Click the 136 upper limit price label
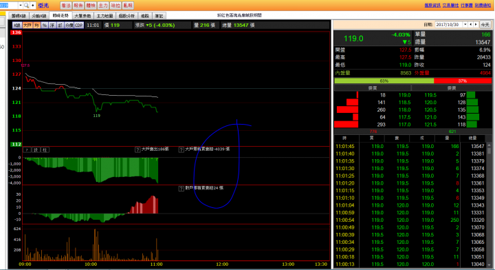The height and width of the screenshot is (270, 495). pos(16,32)
